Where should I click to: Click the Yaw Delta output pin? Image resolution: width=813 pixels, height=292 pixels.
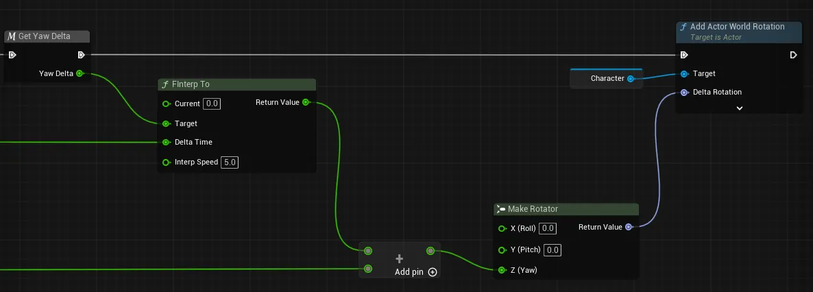[x=80, y=73]
